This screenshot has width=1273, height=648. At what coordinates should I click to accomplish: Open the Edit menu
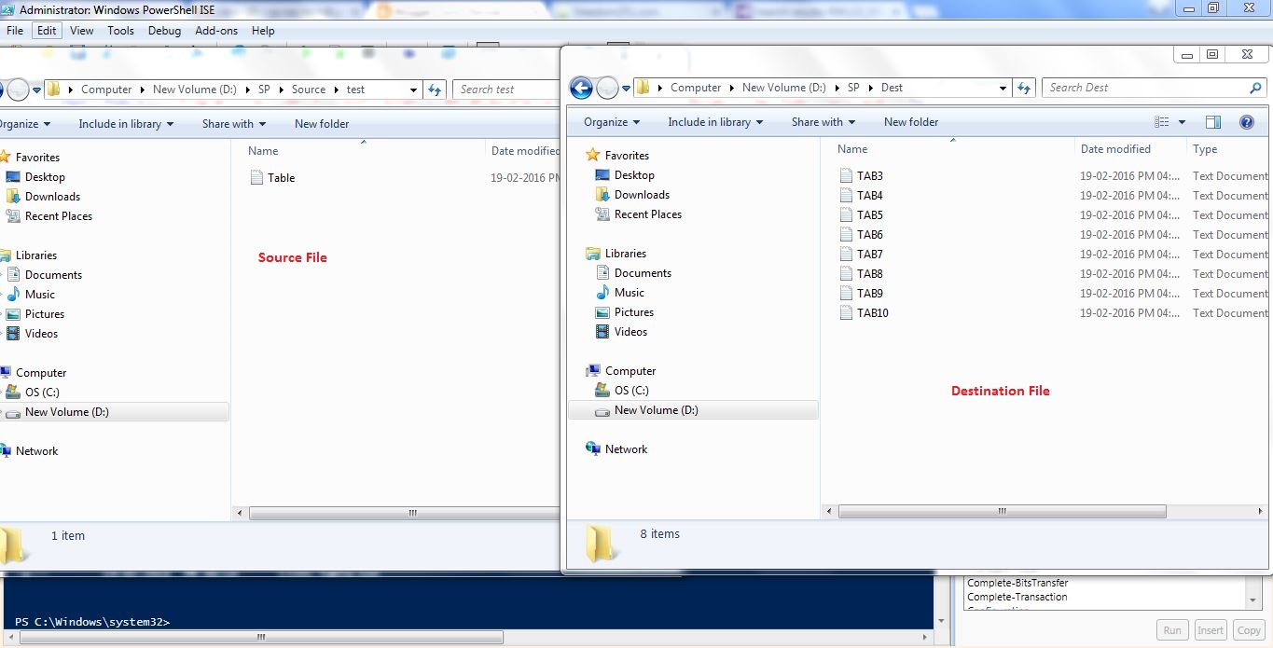pos(47,30)
